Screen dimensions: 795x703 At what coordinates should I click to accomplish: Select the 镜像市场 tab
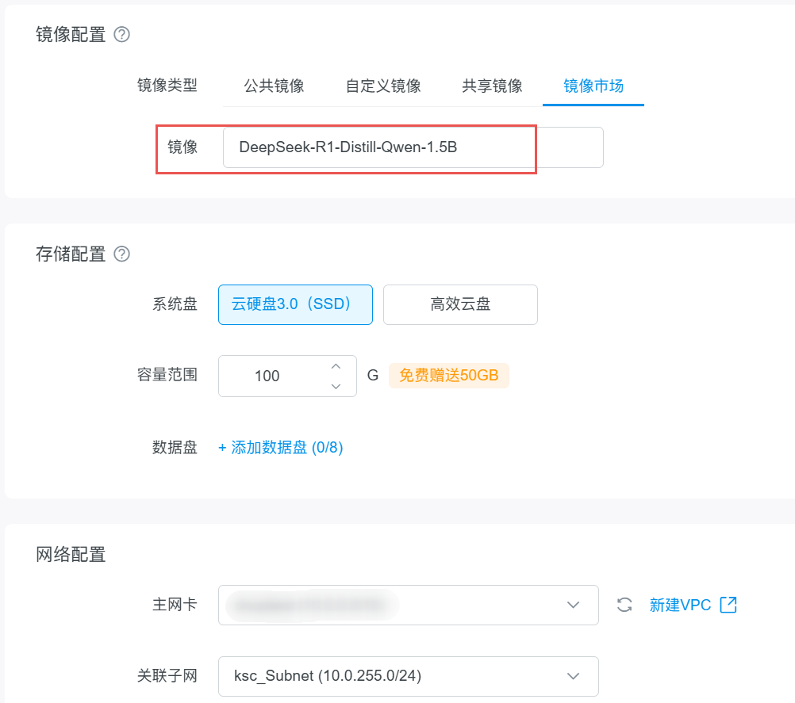coord(593,86)
